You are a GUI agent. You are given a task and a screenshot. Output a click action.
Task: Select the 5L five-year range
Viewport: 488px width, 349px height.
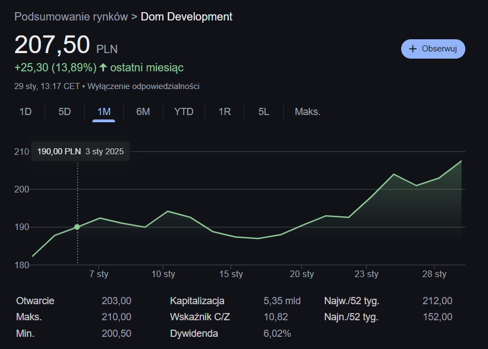pos(263,112)
